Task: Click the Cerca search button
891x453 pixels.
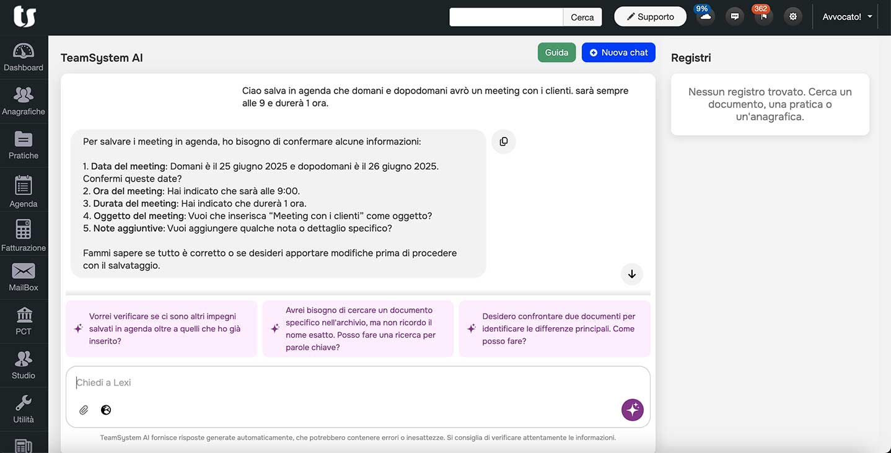Action: click(x=582, y=17)
